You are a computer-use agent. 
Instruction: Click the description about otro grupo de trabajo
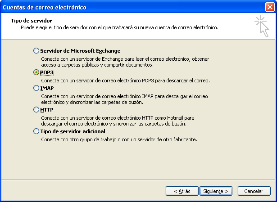click(x=119, y=139)
